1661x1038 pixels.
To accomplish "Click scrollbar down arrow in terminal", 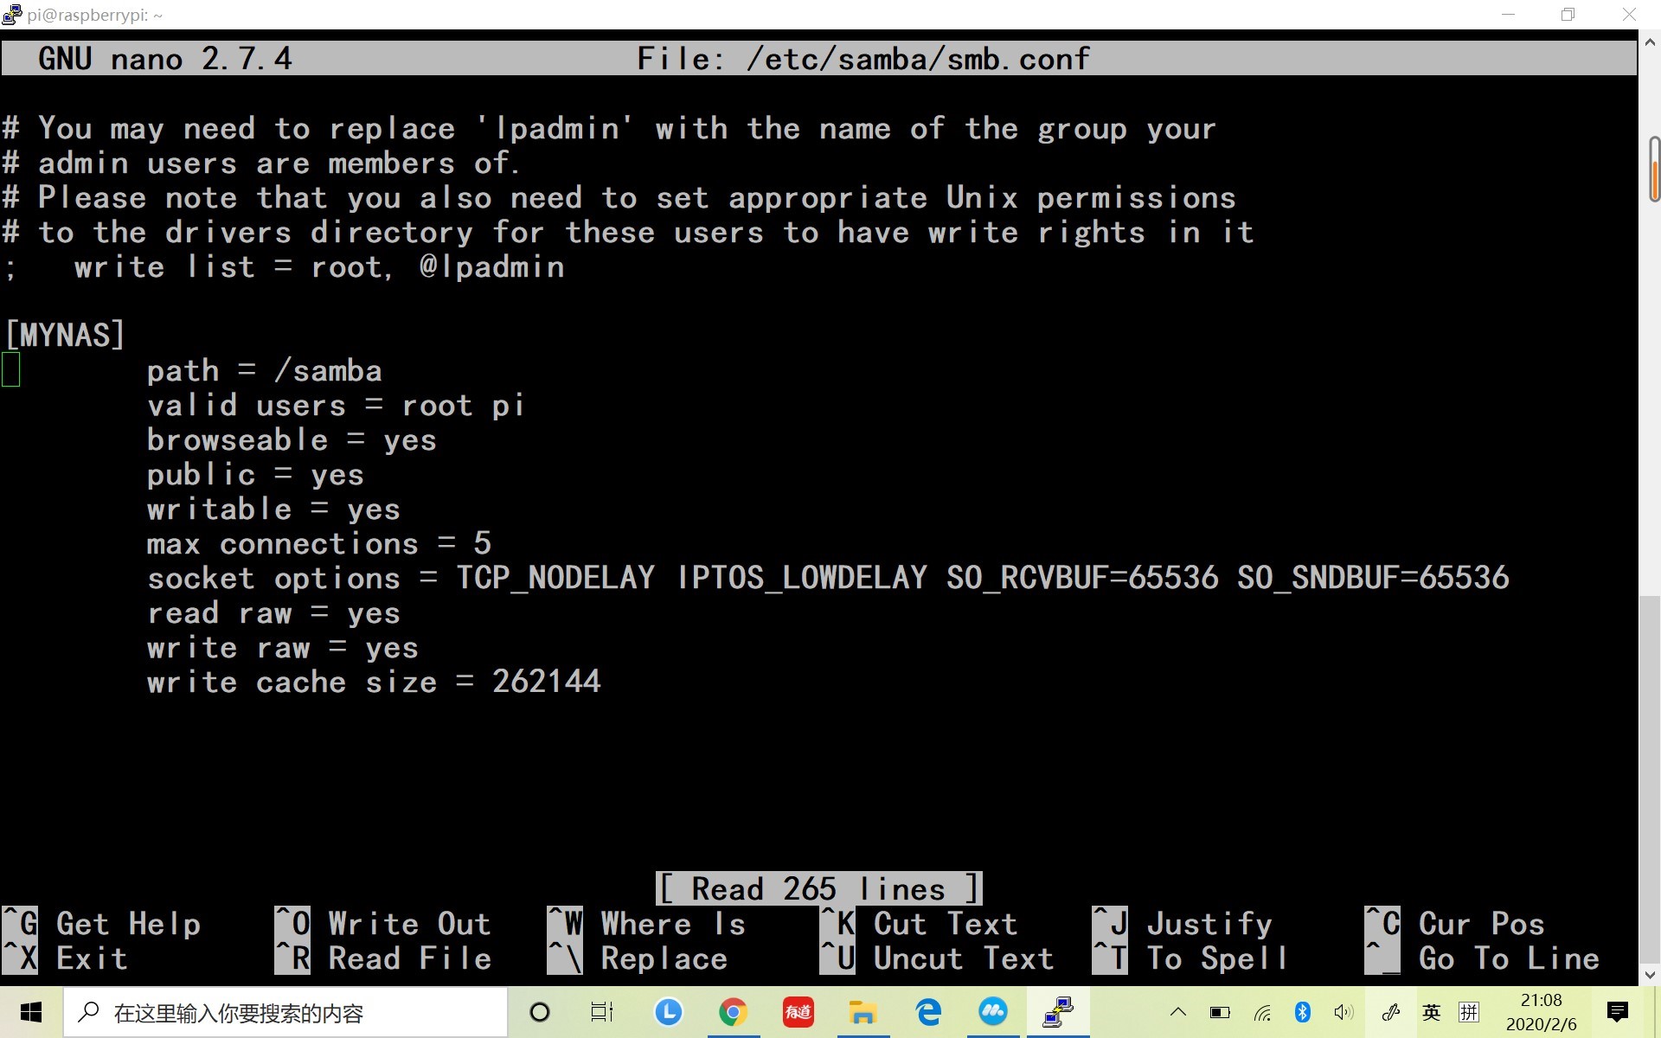I will click(x=1650, y=975).
